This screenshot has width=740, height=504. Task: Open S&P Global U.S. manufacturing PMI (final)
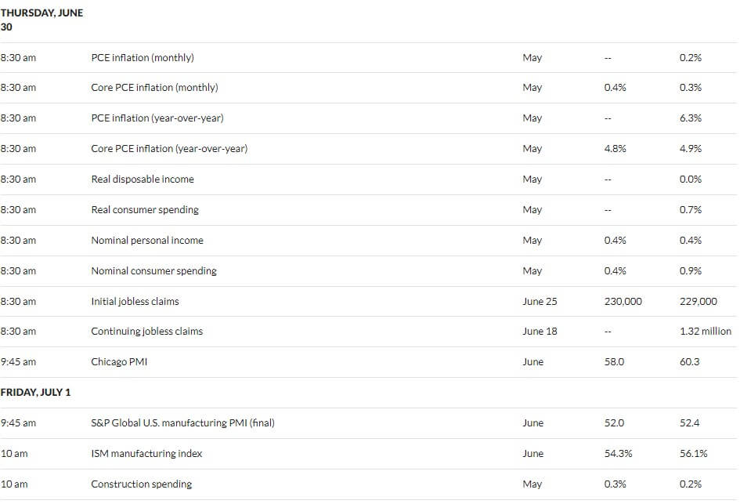[x=182, y=422]
